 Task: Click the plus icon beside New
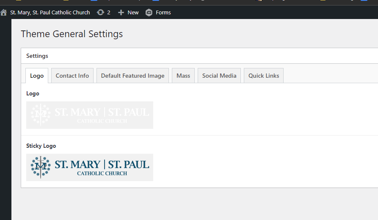(x=121, y=13)
